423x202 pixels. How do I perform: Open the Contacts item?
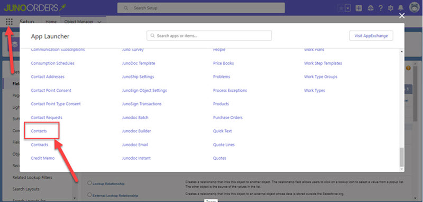pos(39,131)
